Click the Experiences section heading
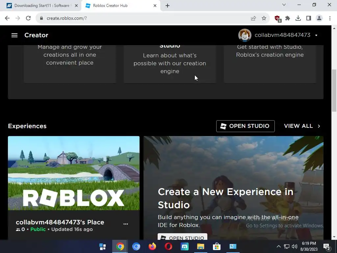337x253 pixels. 27,126
